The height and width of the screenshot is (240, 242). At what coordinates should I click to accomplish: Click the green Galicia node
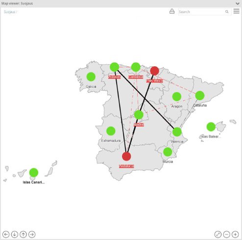click(91, 77)
